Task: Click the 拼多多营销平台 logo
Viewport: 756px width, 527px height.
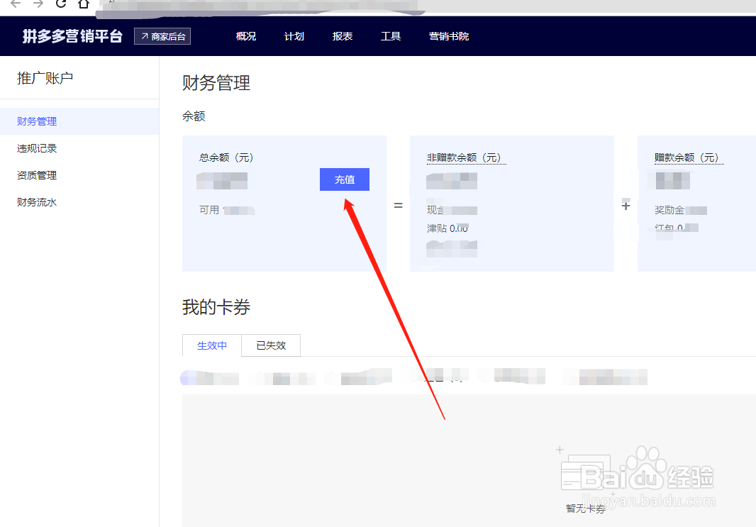Action: [72, 36]
